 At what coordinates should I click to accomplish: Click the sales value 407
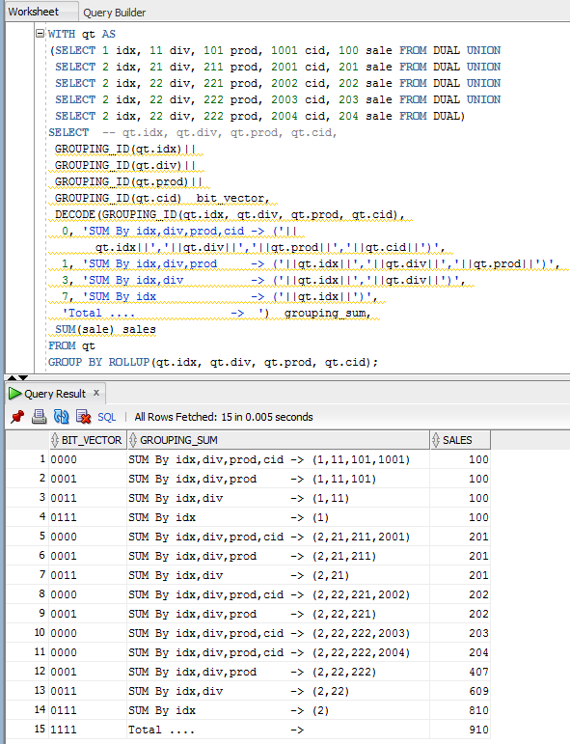click(x=460, y=672)
